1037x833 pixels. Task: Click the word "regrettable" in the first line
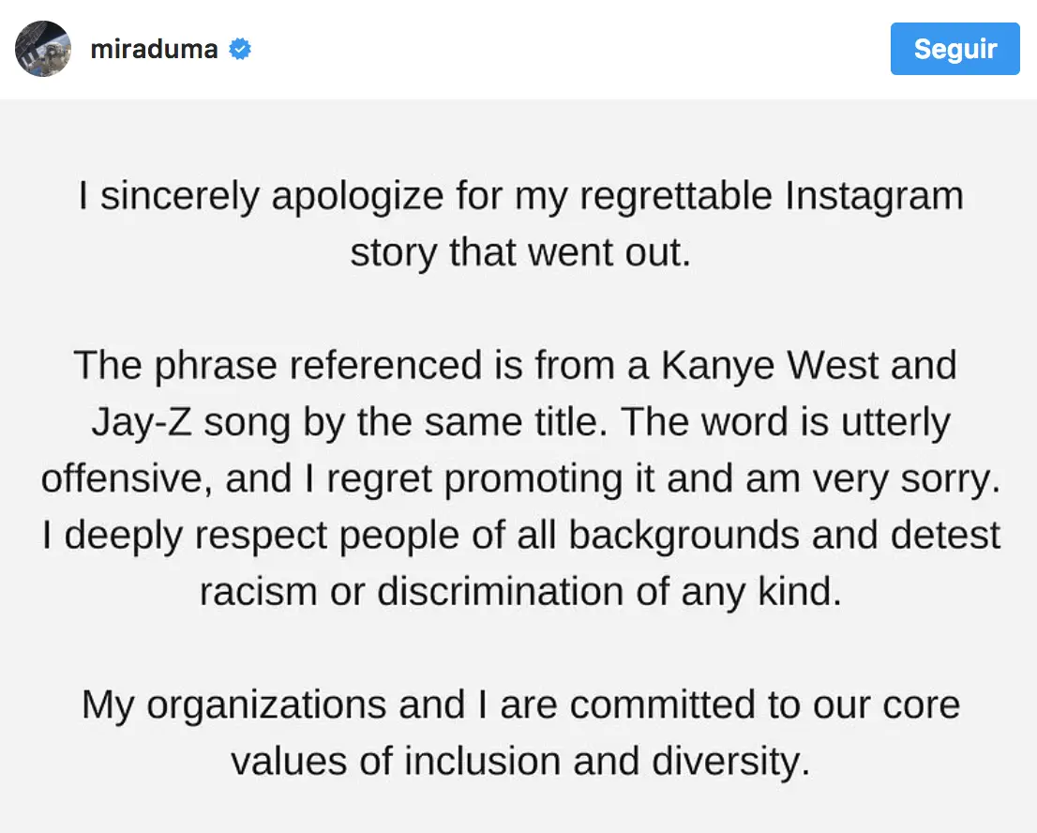click(x=676, y=196)
